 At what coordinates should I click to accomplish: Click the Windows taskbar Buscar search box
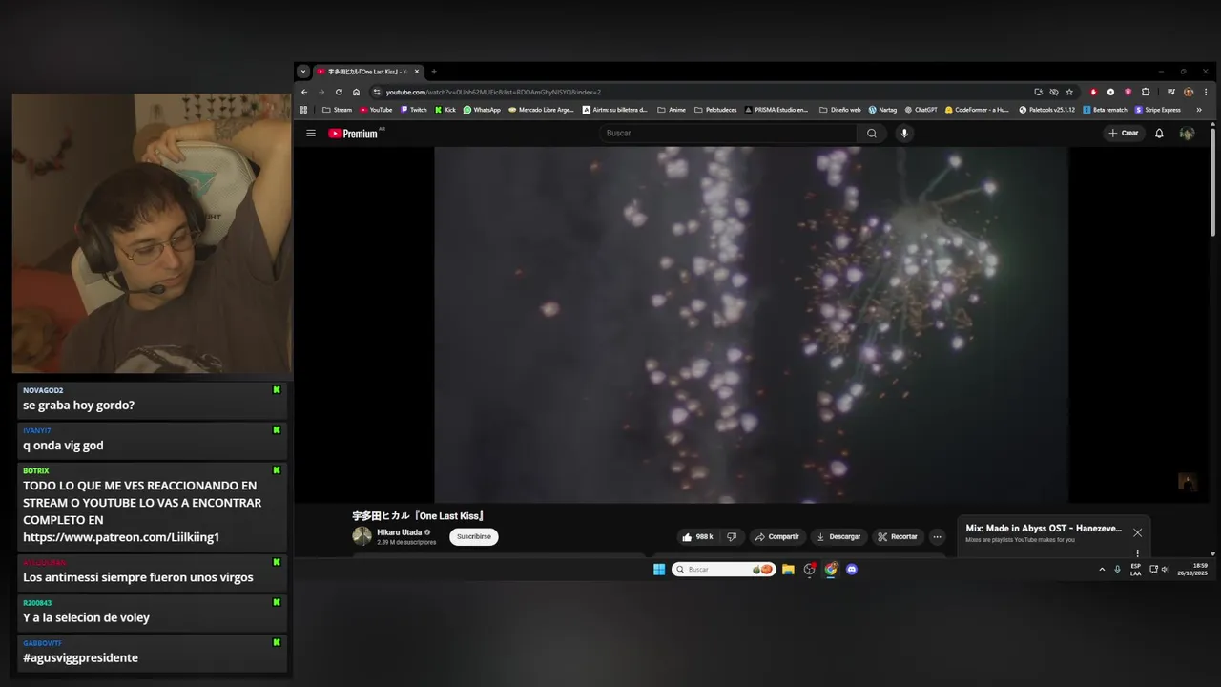723,570
